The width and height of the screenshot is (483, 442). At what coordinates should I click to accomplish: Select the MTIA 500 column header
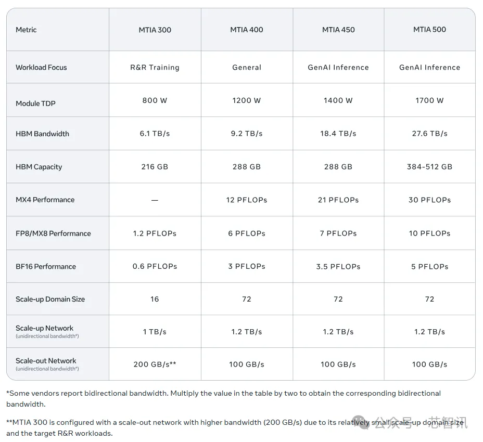click(429, 30)
